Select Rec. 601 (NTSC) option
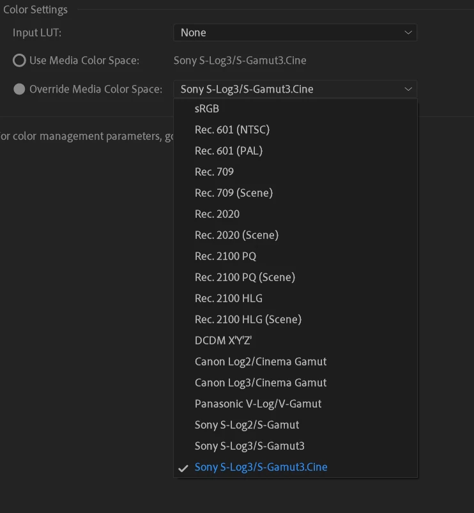 [232, 130]
